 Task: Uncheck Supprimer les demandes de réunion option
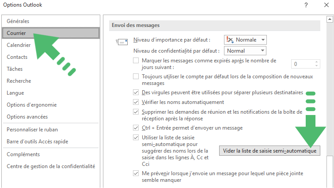pyautogui.click(x=136, y=112)
